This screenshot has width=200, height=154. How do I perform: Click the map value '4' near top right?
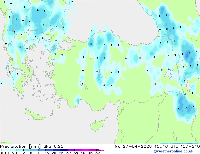click(x=166, y=15)
